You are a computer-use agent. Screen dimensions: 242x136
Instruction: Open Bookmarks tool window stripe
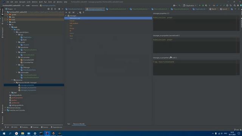(2, 109)
